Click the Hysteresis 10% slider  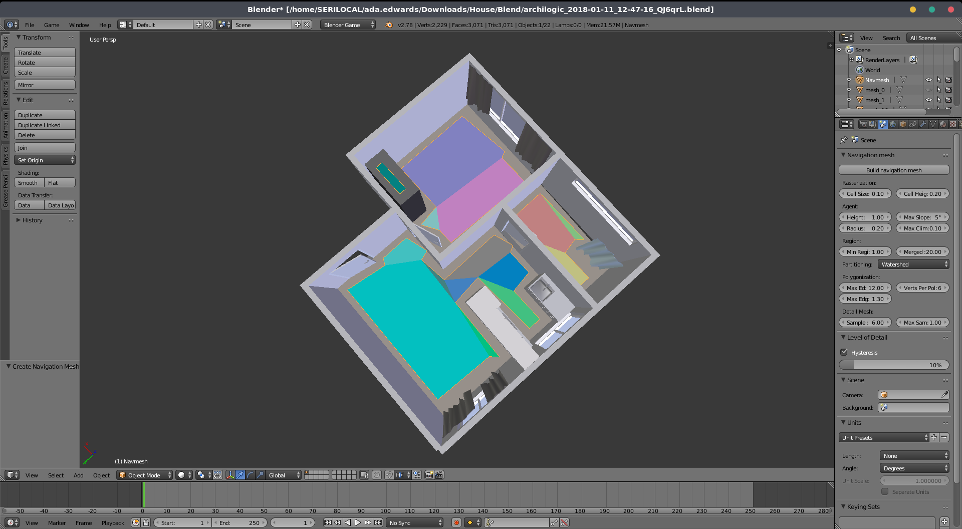[x=893, y=365]
